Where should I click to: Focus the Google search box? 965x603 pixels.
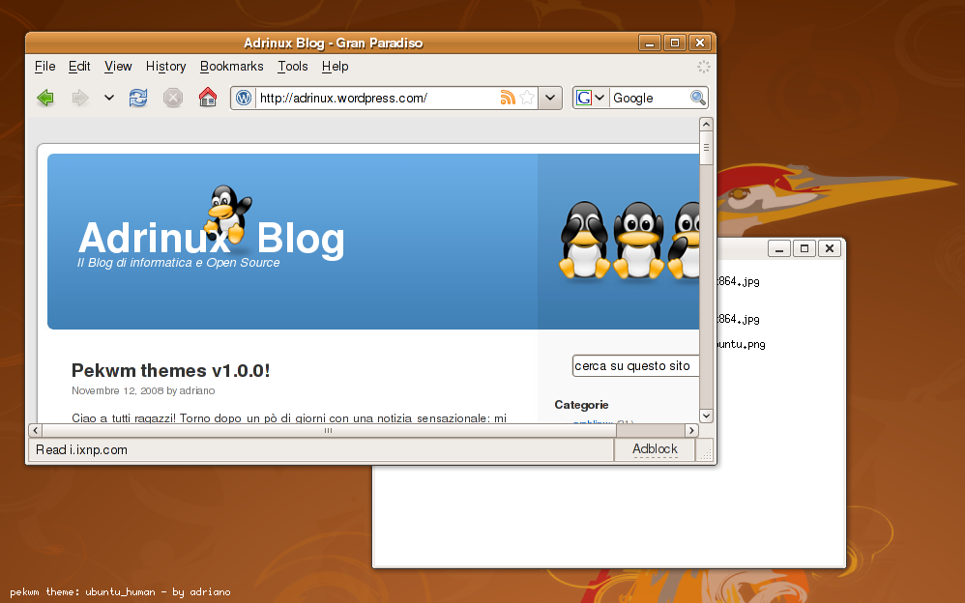649,98
